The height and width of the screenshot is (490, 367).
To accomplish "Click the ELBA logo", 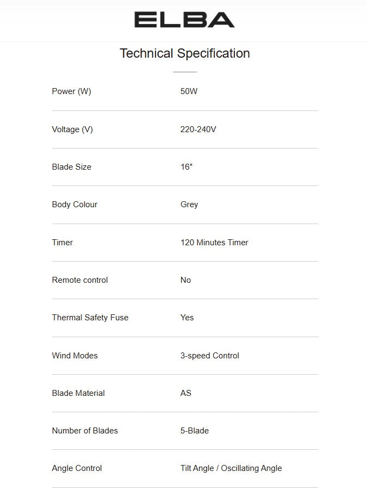I will tap(184, 20).
